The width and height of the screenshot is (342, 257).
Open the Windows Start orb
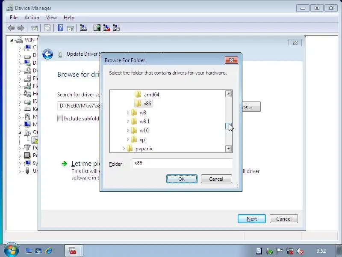(12, 250)
